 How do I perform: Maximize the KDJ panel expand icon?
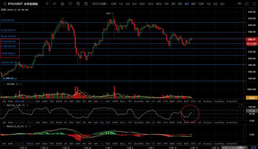click(x=240, y=106)
